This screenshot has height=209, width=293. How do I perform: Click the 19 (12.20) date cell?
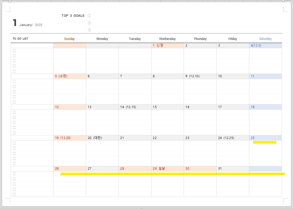click(70, 138)
